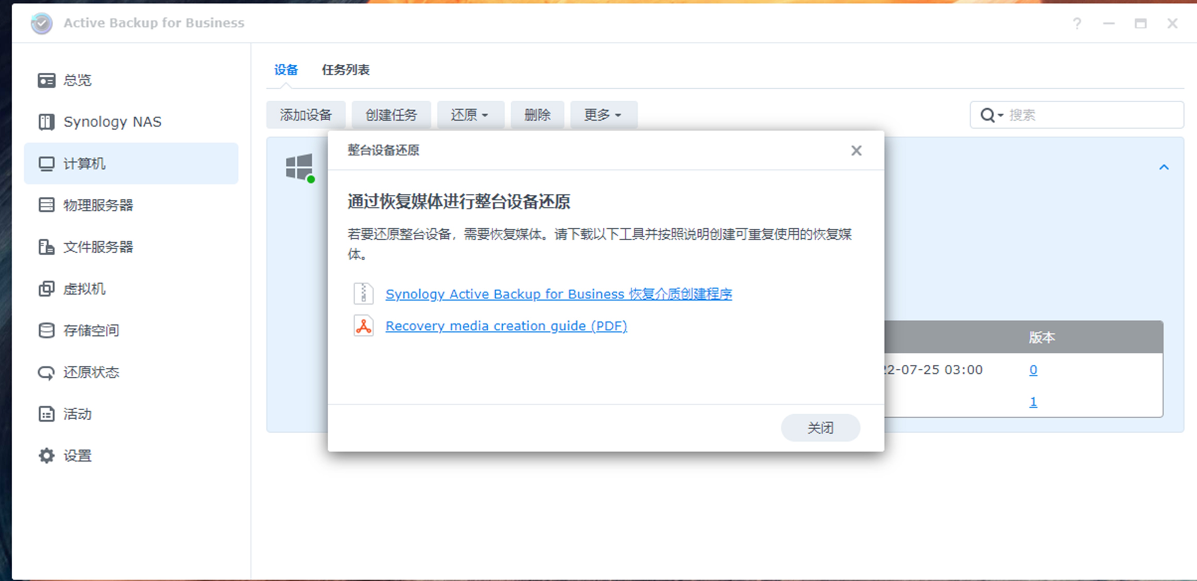Open the Recovery media creation guide PDF

(x=506, y=326)
